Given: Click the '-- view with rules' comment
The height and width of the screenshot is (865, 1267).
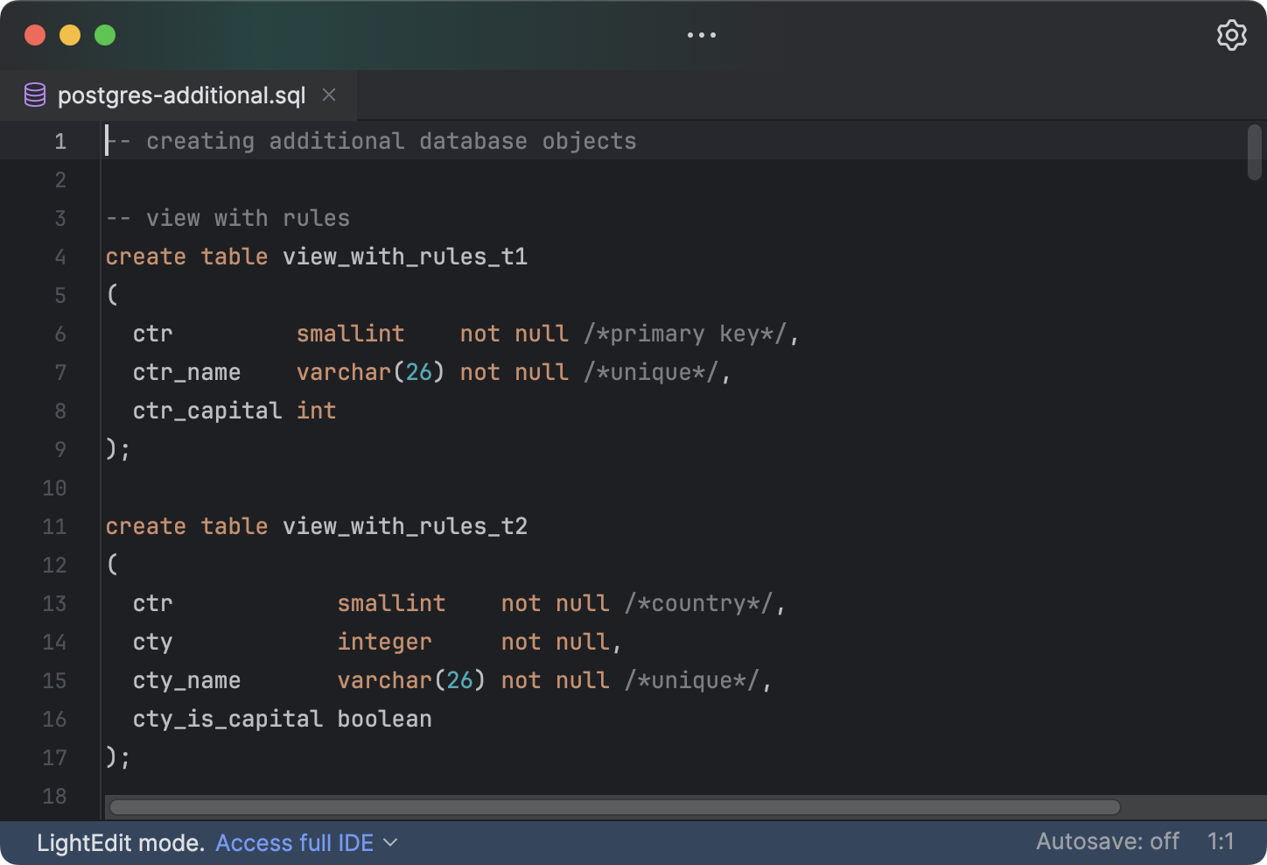Looking at the screenshot, I should pyautogui.click(x=228, y=218).
